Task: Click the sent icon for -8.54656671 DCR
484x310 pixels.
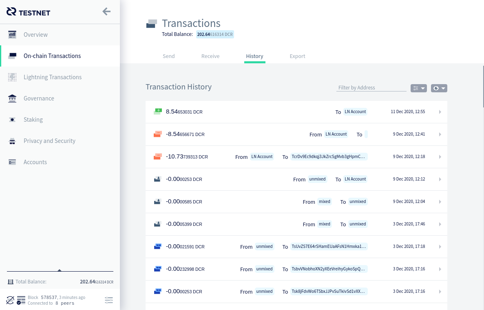Action: coord(158,134)
